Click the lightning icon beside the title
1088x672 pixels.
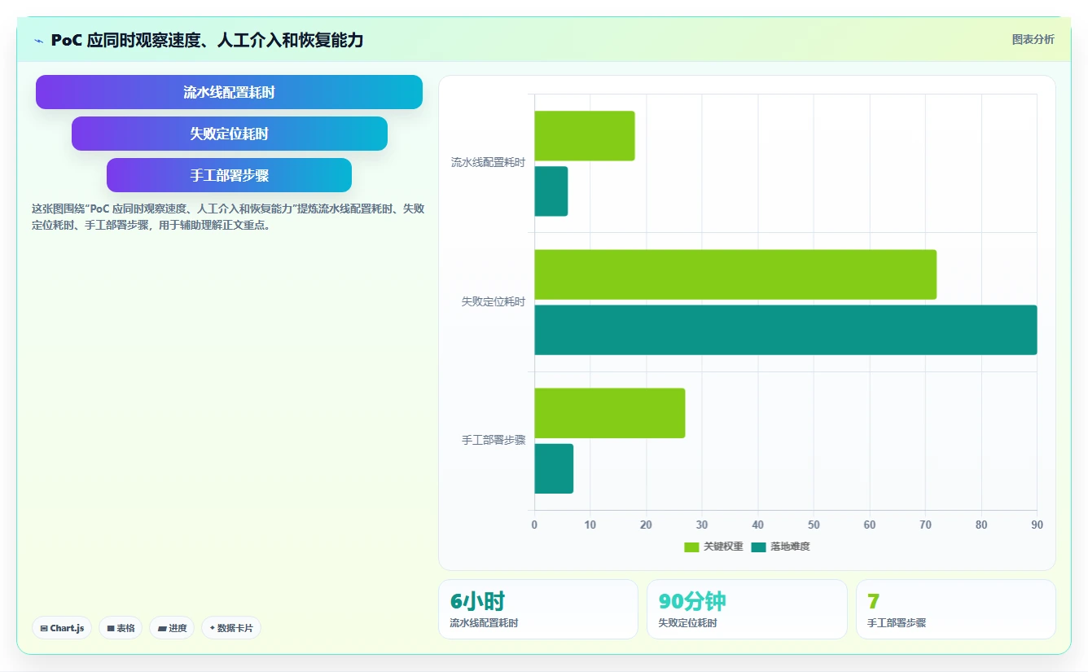point(38,40)
